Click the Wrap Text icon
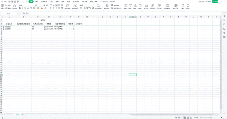This screenshot has height=119, width=227. click(75, 6)
